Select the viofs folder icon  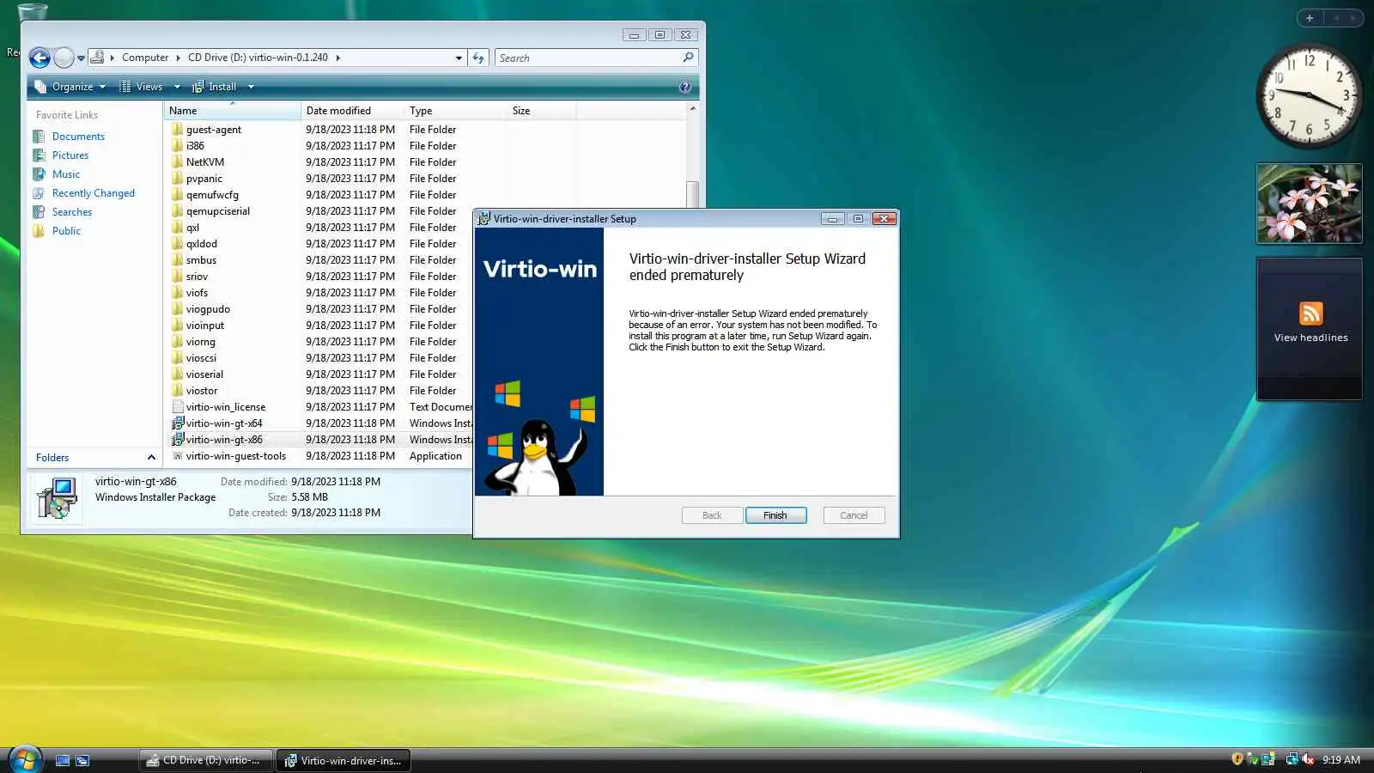178,293
